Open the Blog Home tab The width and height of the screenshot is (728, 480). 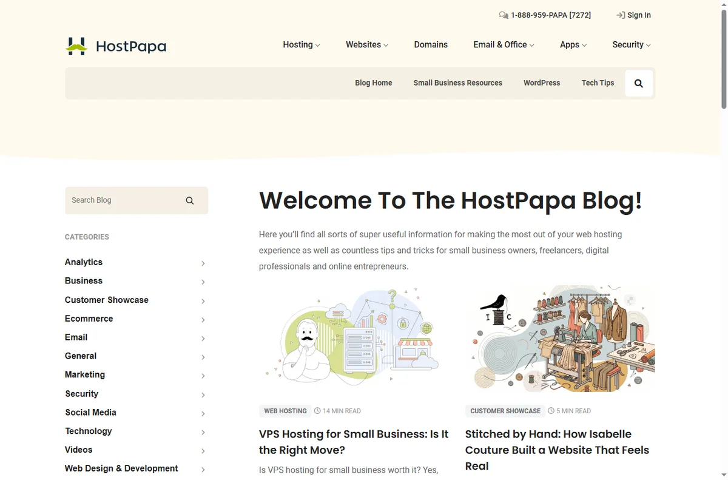(374, 83)
